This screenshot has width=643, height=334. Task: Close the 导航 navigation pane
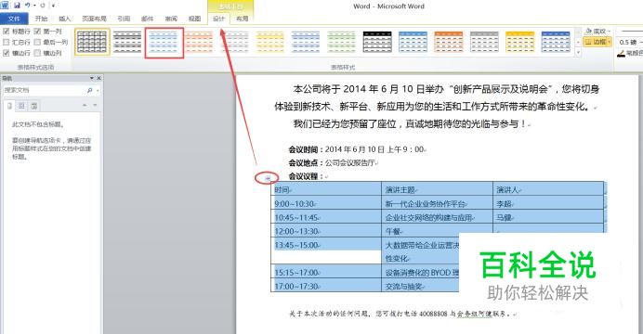point(98,78)
